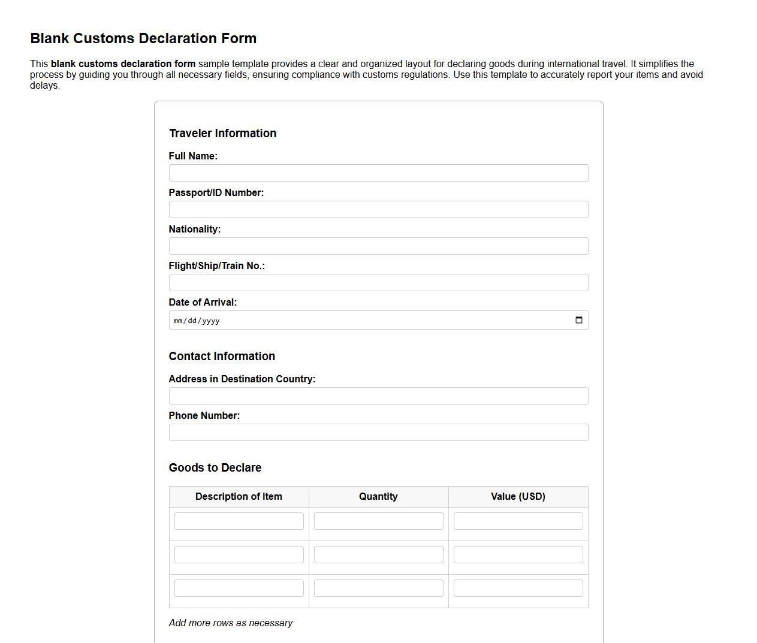The height and width of the screenshot is (643, 757).
Task: Click the second row Quantity input
Action: point(378,554)
